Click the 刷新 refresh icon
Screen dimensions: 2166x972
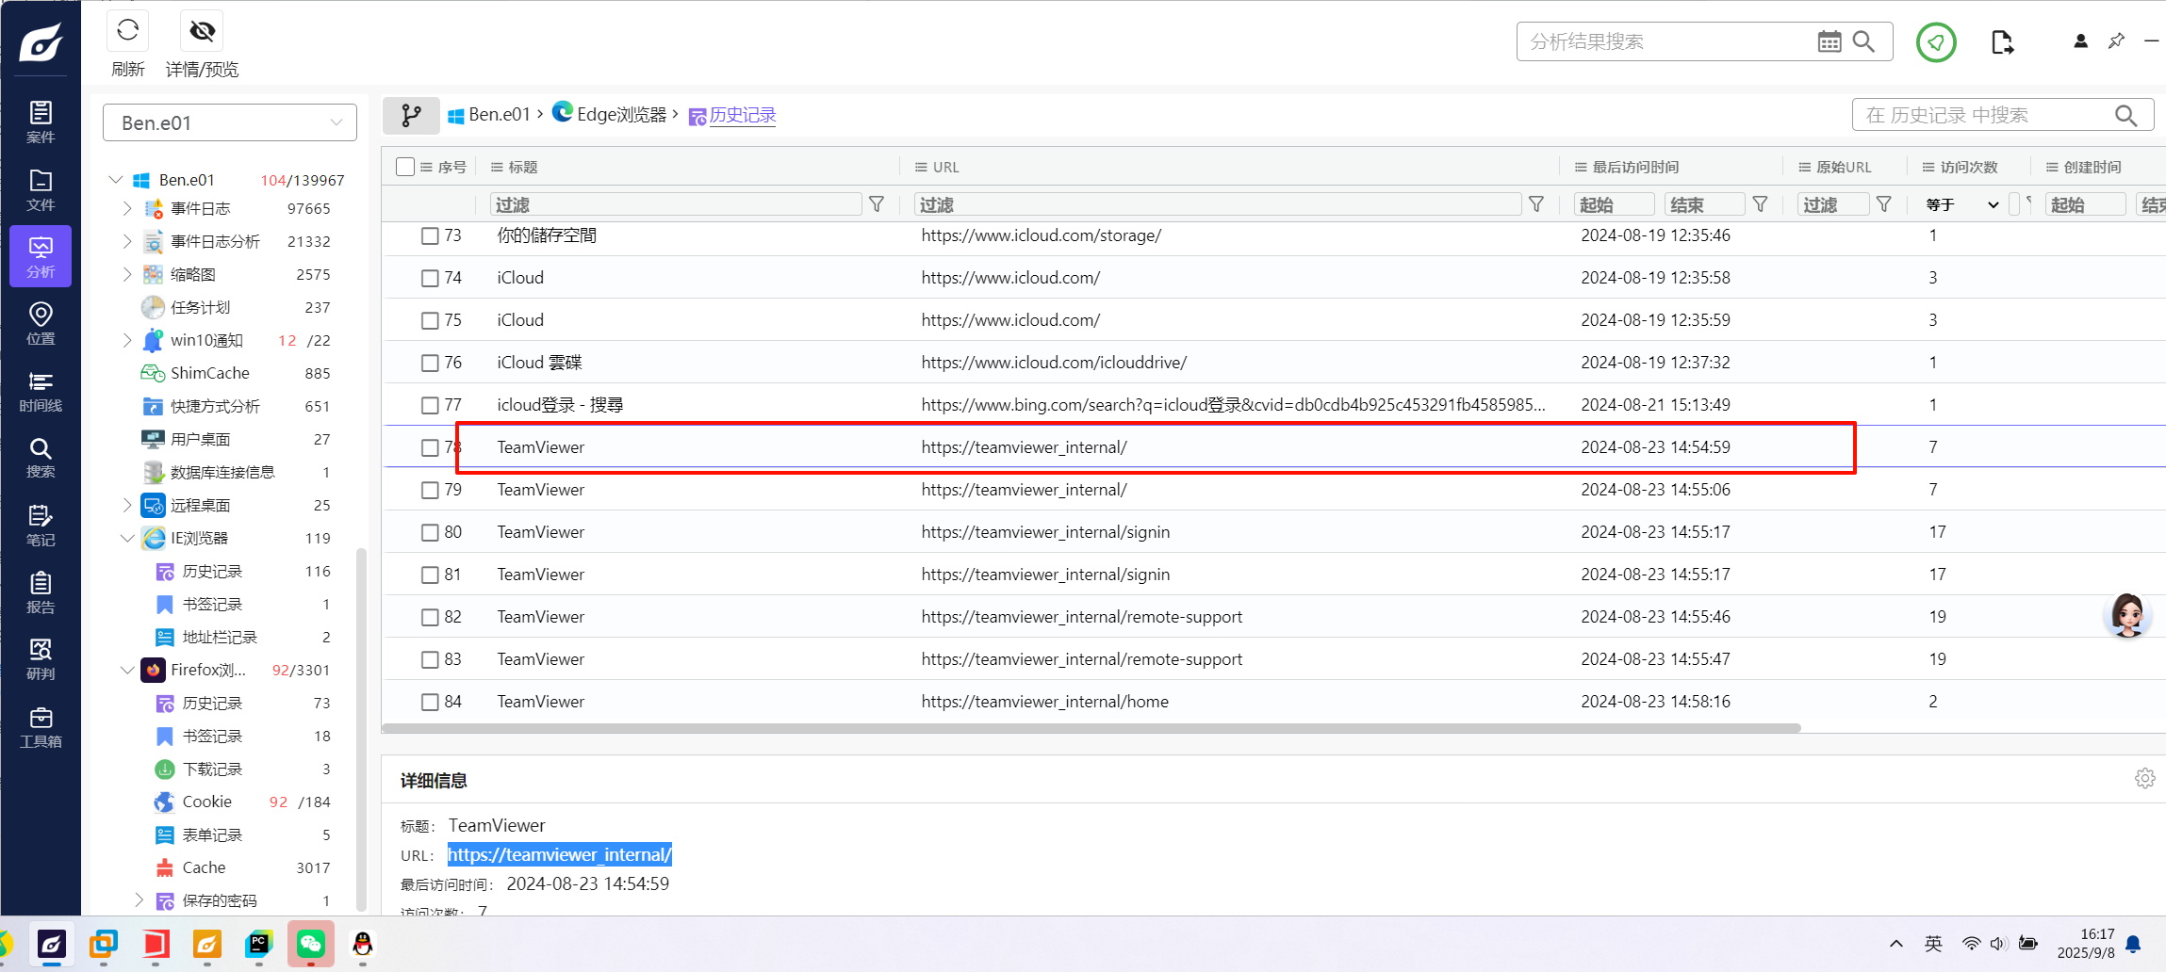coord(128,31)
